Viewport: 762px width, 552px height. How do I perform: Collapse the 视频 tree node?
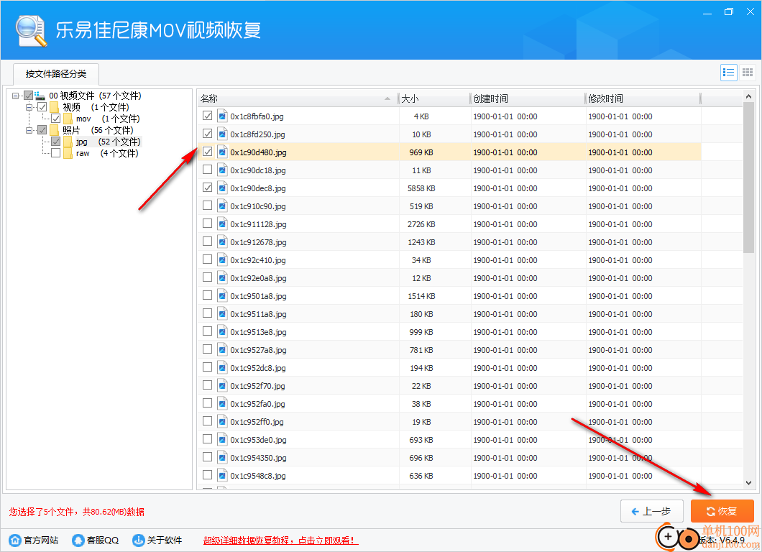(29, 107)
